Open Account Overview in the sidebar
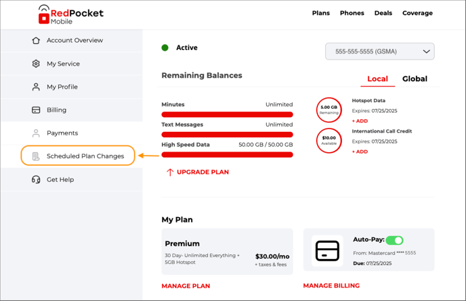This screenshot has width=466, height=301. [72, 41]
